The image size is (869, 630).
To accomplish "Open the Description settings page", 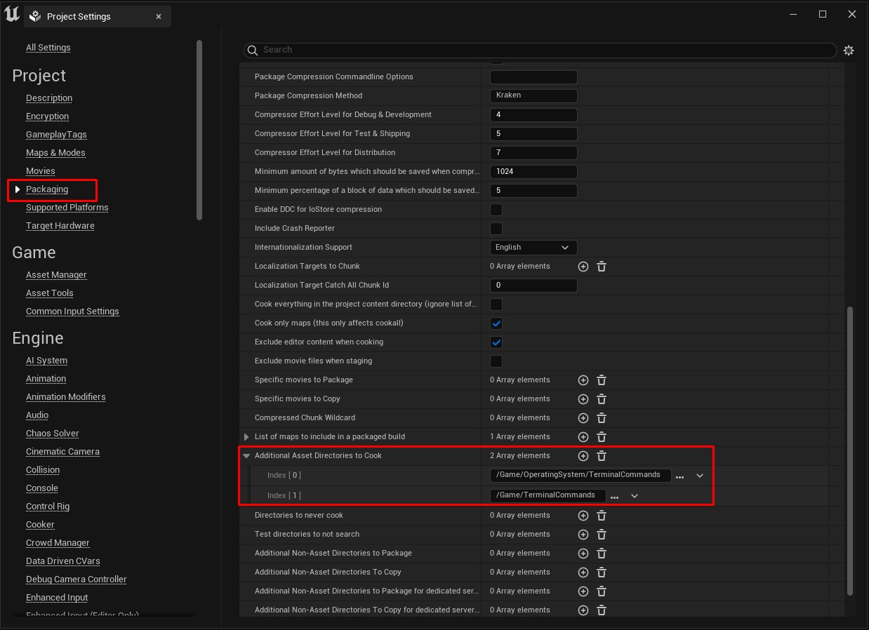I will point(49,98).
